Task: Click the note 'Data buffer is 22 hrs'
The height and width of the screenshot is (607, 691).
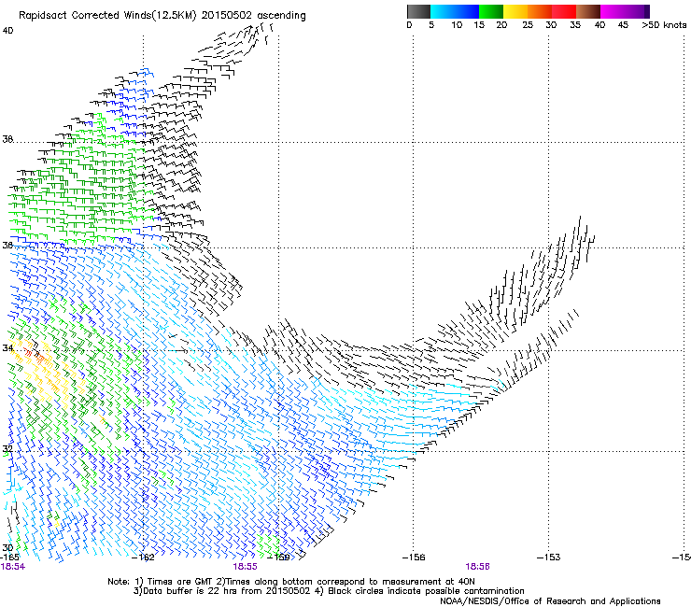Action: click(x=190, y=591)
